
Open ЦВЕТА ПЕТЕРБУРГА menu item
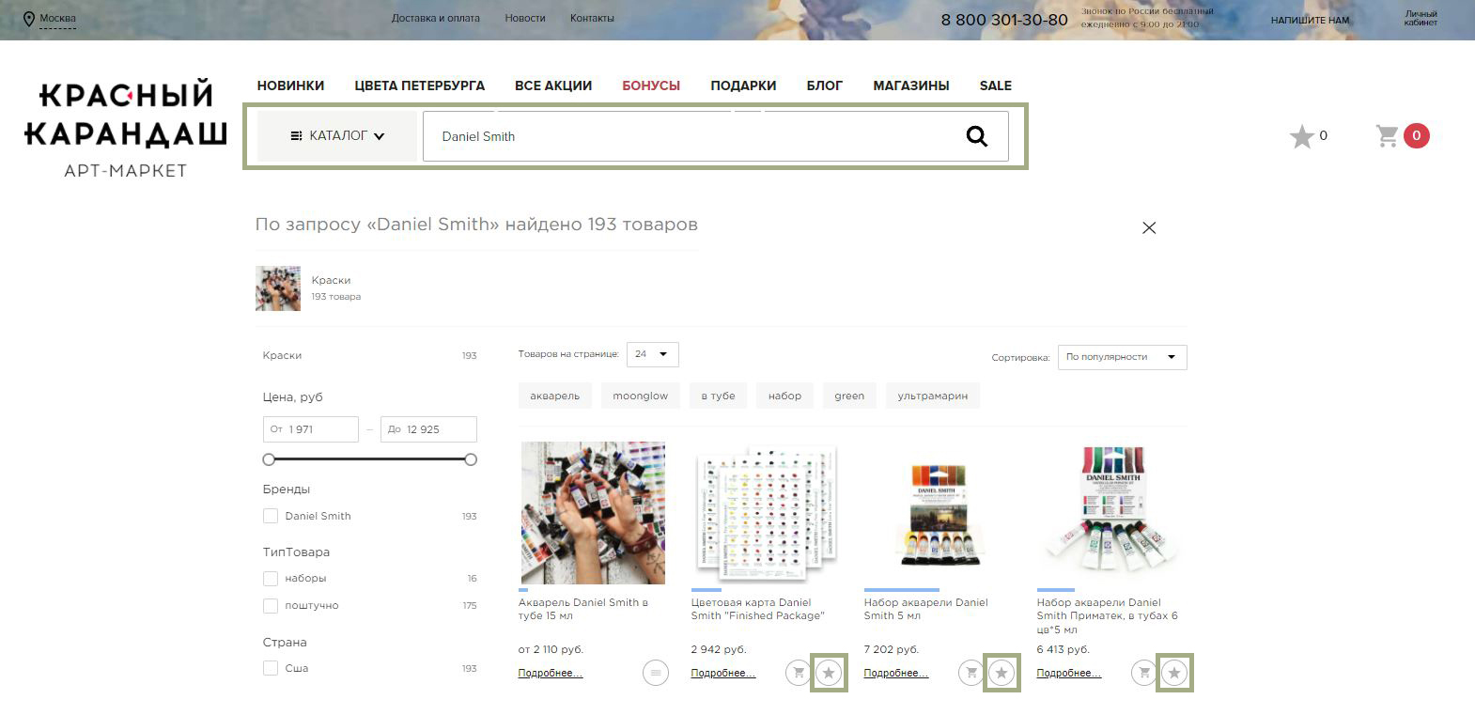point(419,85)
